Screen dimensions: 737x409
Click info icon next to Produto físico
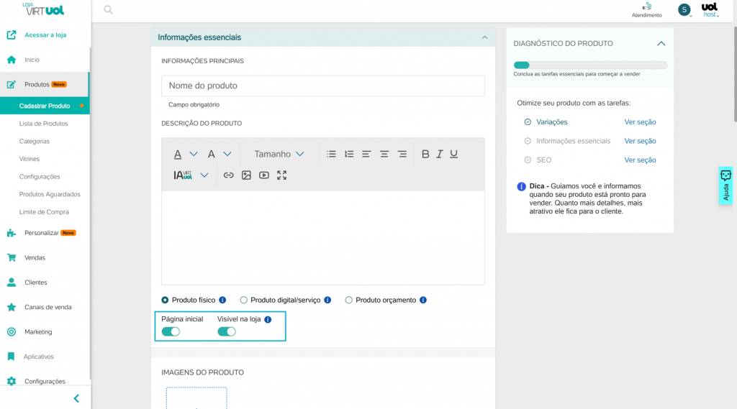(x=223, y=300)
